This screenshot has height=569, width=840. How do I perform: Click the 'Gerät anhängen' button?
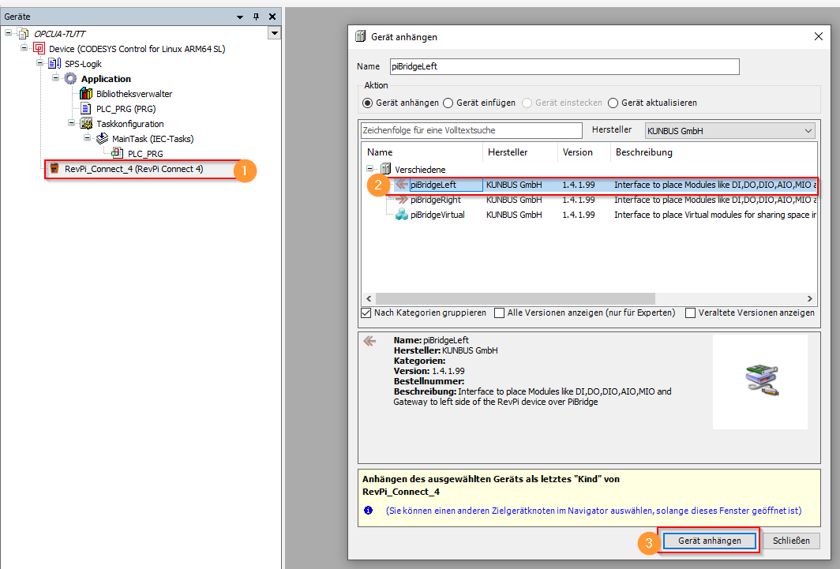point(708,541)
